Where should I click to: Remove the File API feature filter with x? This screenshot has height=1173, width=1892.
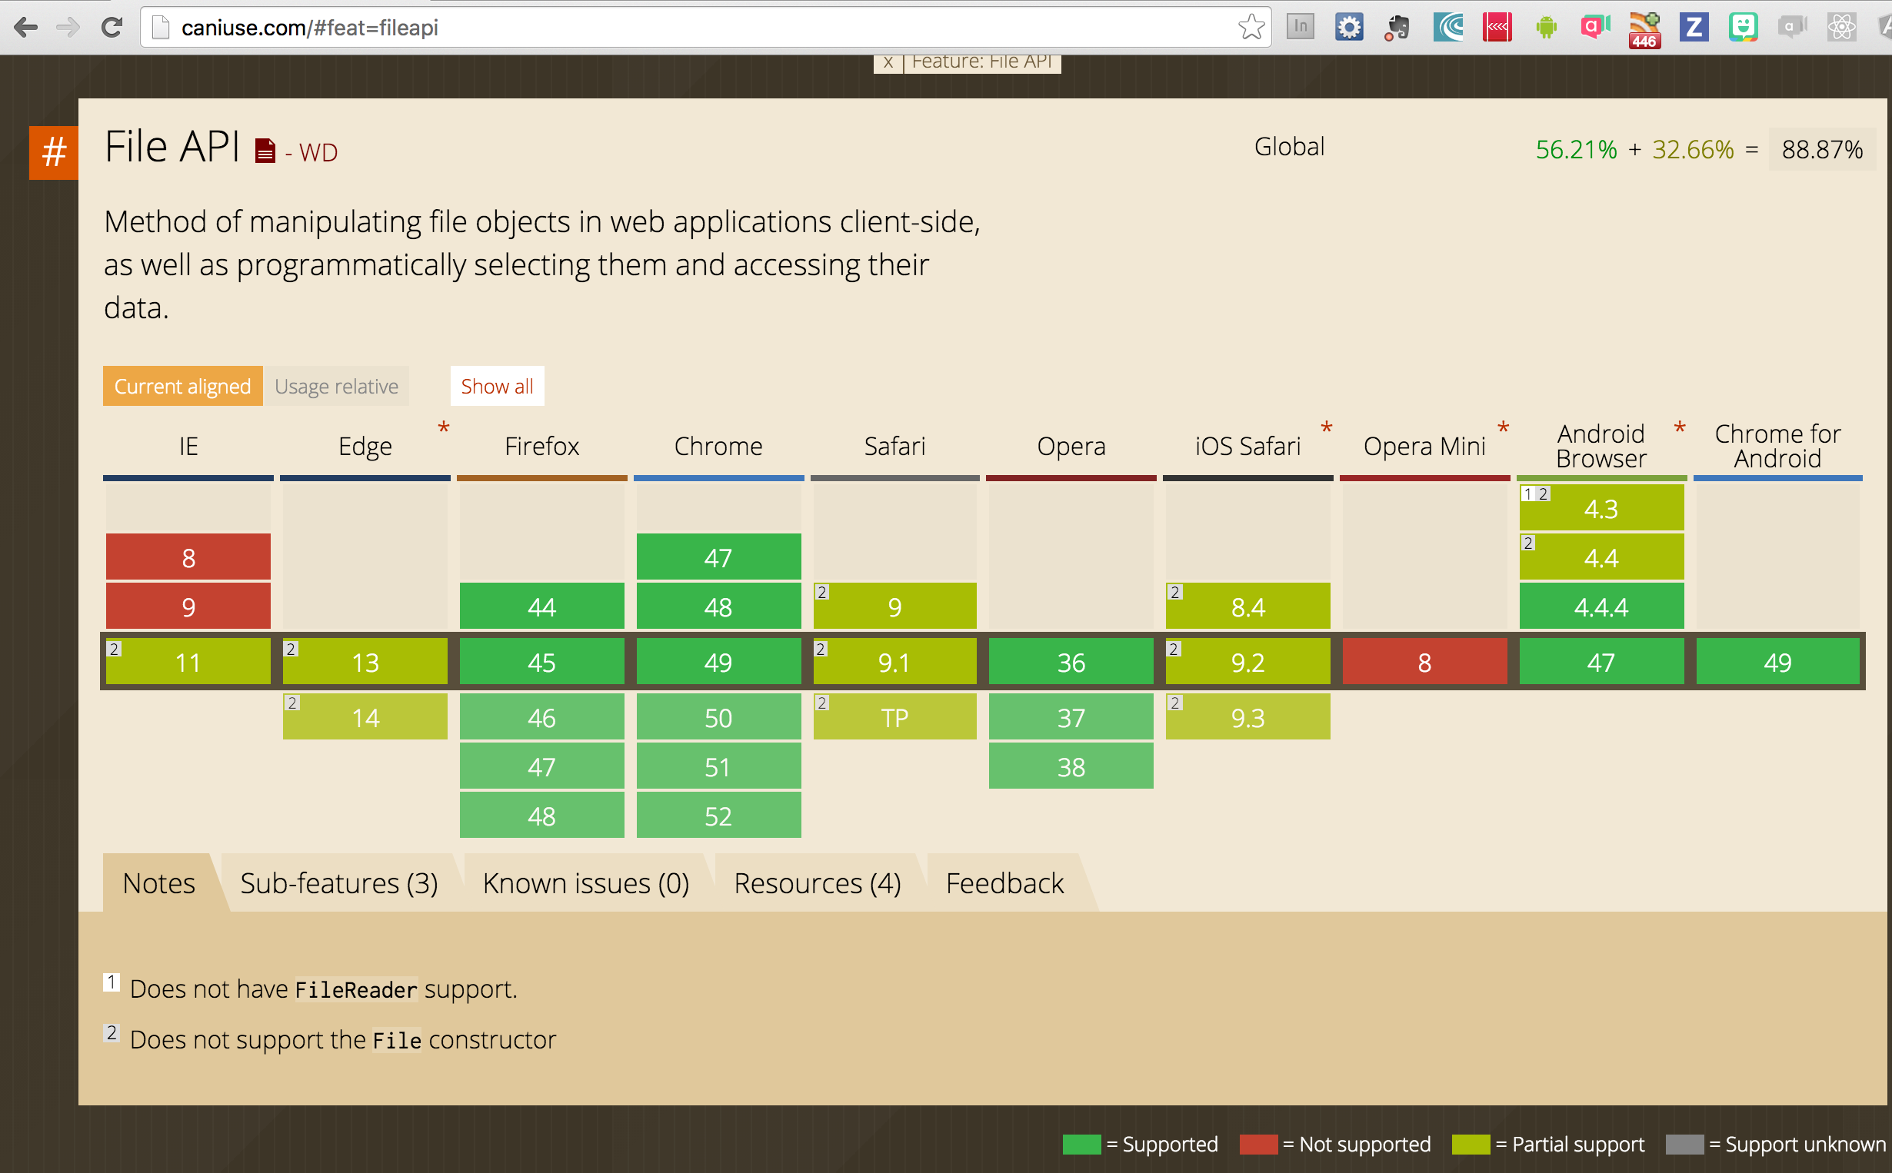tap(888, 62)
